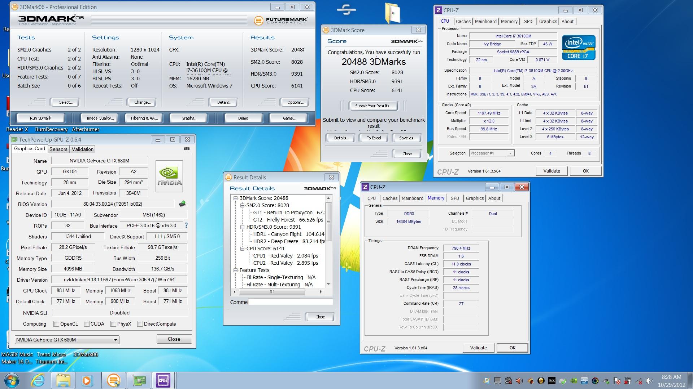Click the Run 3DMark button

click(40, 118)
